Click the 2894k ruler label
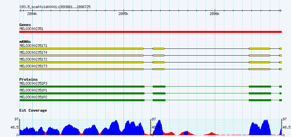The height and width of the screenshot is (137, 291). pos(32,14)
